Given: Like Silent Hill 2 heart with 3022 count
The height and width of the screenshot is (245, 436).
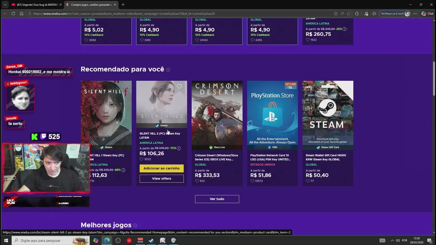Looking at the screenshot, I should click(141, 159).
